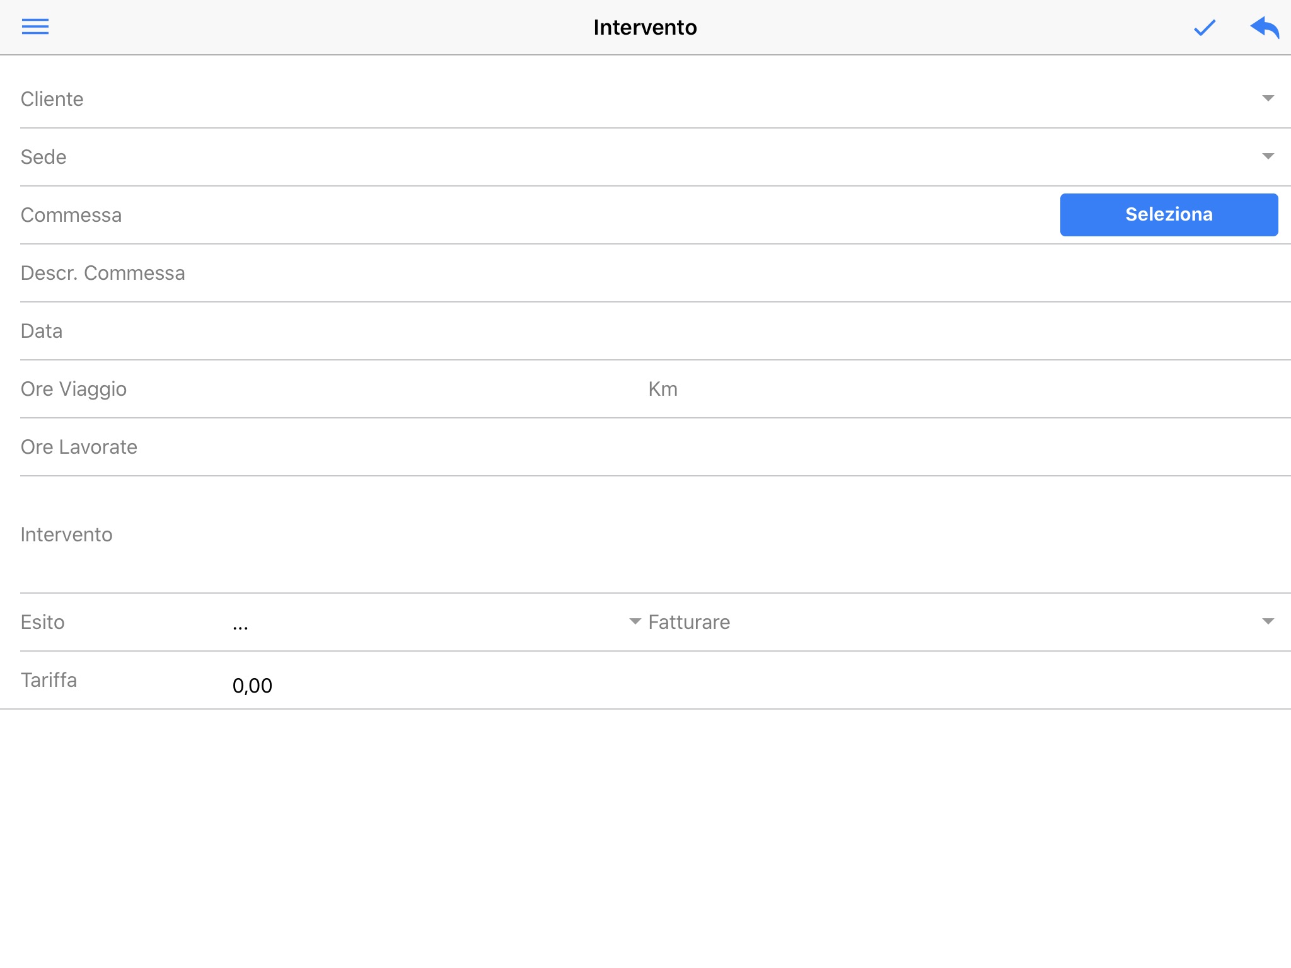Screen dimensions: 1291x968
Task: Click the Tariffa value 0,00
Action: click(x=252, y=686)
